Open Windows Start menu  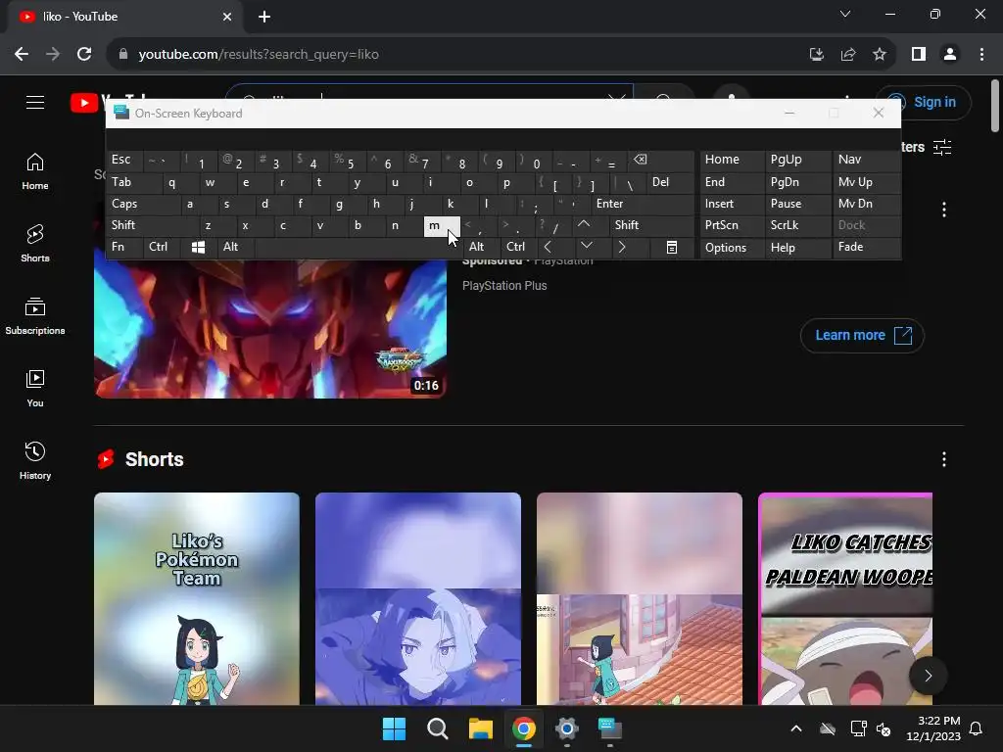(394, 728)
